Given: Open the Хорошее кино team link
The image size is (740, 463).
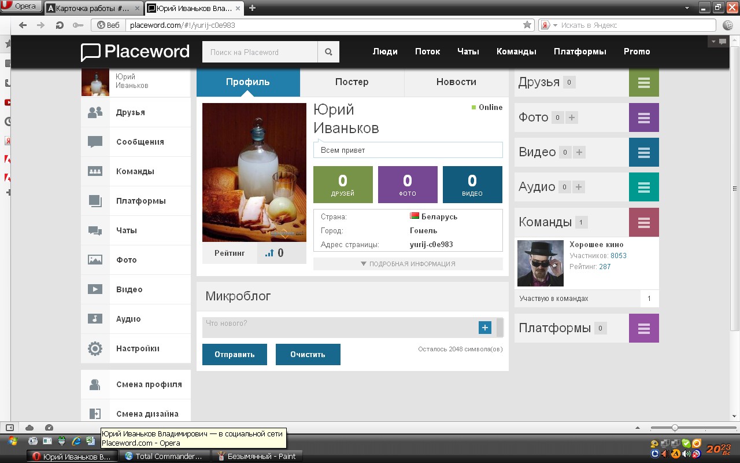Looking at the screenshot, I should (597, 245).
